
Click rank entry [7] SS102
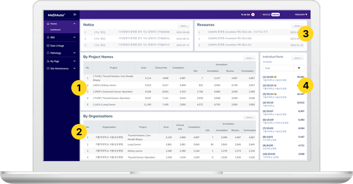click(x=284, y=129)
